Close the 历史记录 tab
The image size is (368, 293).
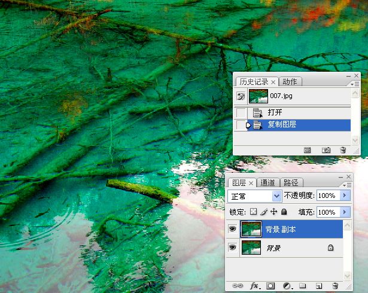[273, 83]
